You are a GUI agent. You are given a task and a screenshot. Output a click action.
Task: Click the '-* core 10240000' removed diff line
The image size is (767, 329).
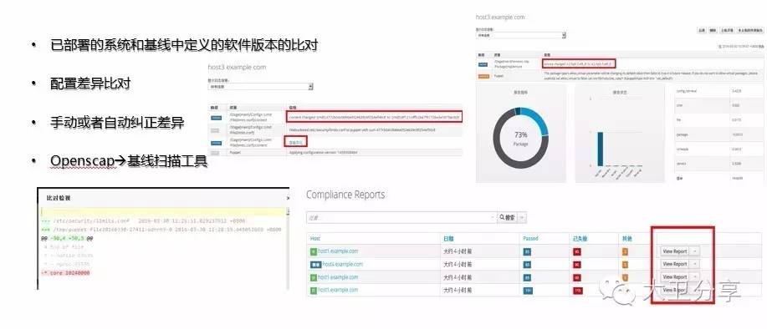click(65, 273)
